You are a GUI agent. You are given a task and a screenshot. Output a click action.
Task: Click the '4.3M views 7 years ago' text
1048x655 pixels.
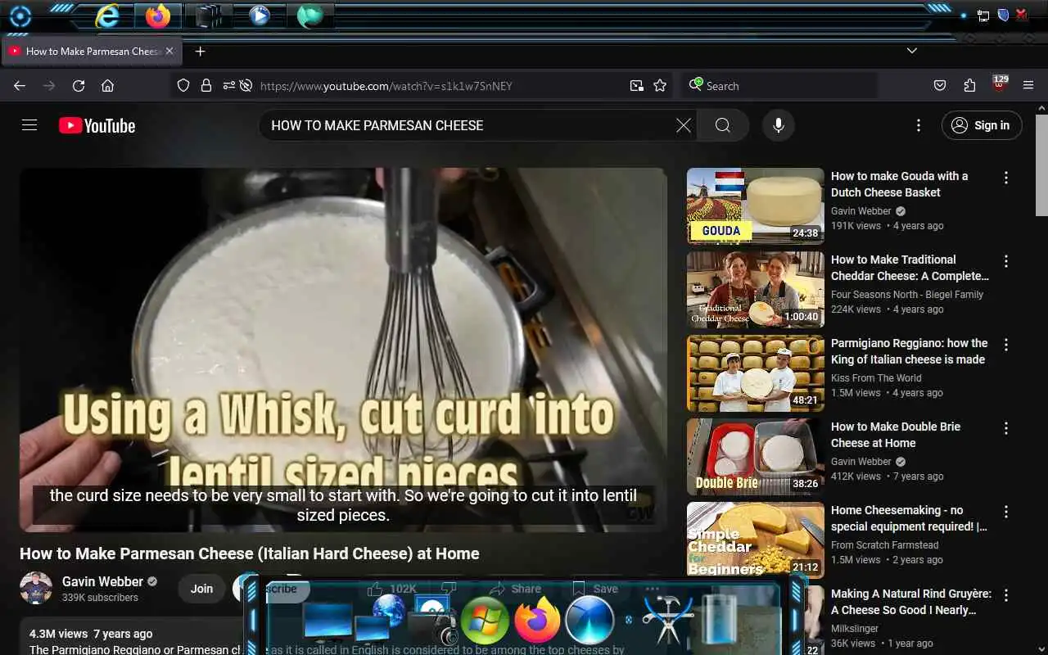click(x=91, y=634)
